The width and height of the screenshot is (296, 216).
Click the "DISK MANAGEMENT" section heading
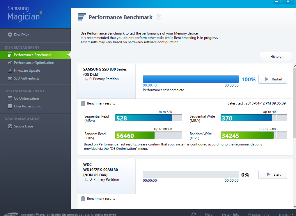click(22, 48)
